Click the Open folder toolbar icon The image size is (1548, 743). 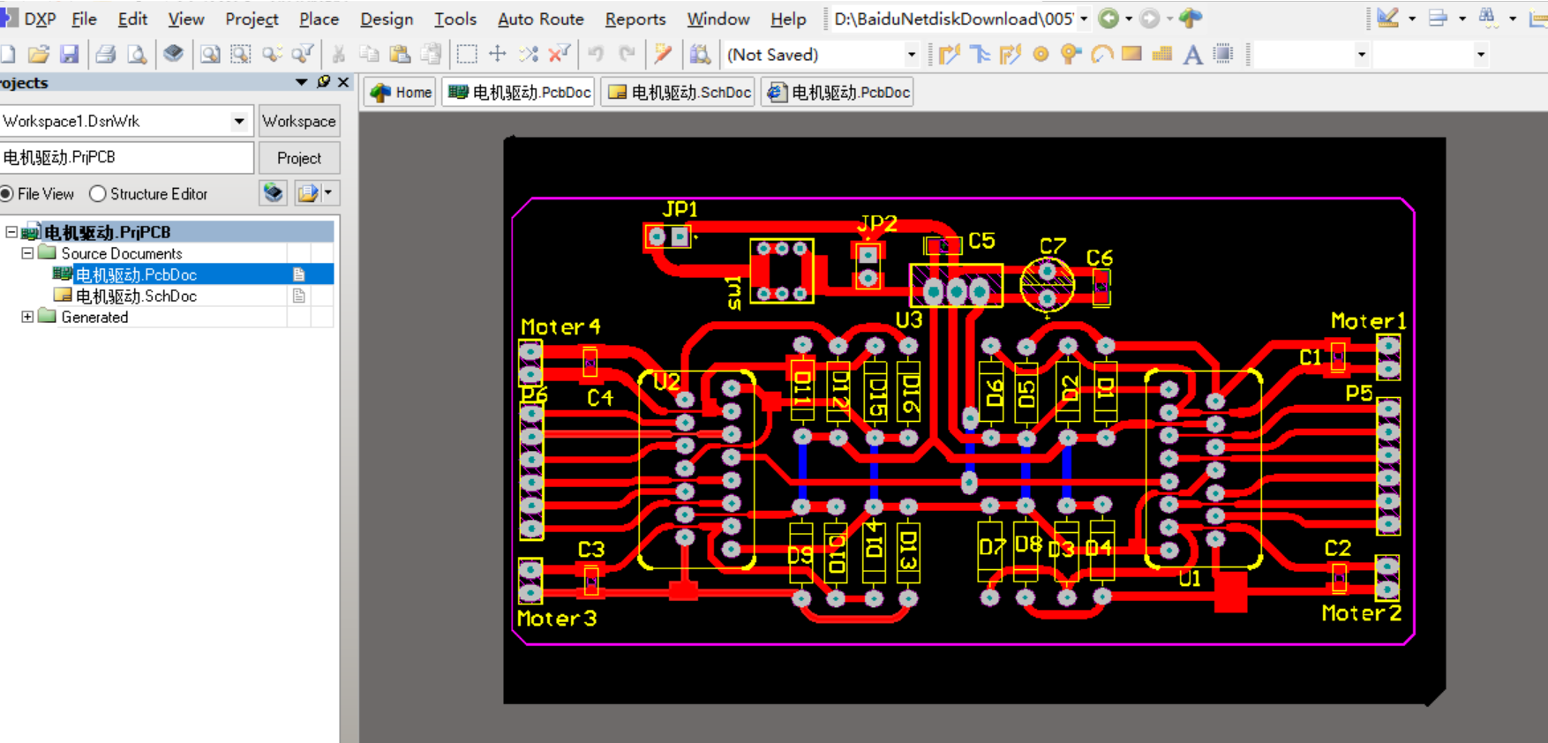click(x=38, y=55)
